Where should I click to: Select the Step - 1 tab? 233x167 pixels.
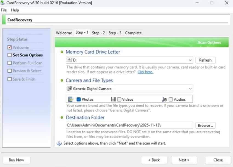82,32
